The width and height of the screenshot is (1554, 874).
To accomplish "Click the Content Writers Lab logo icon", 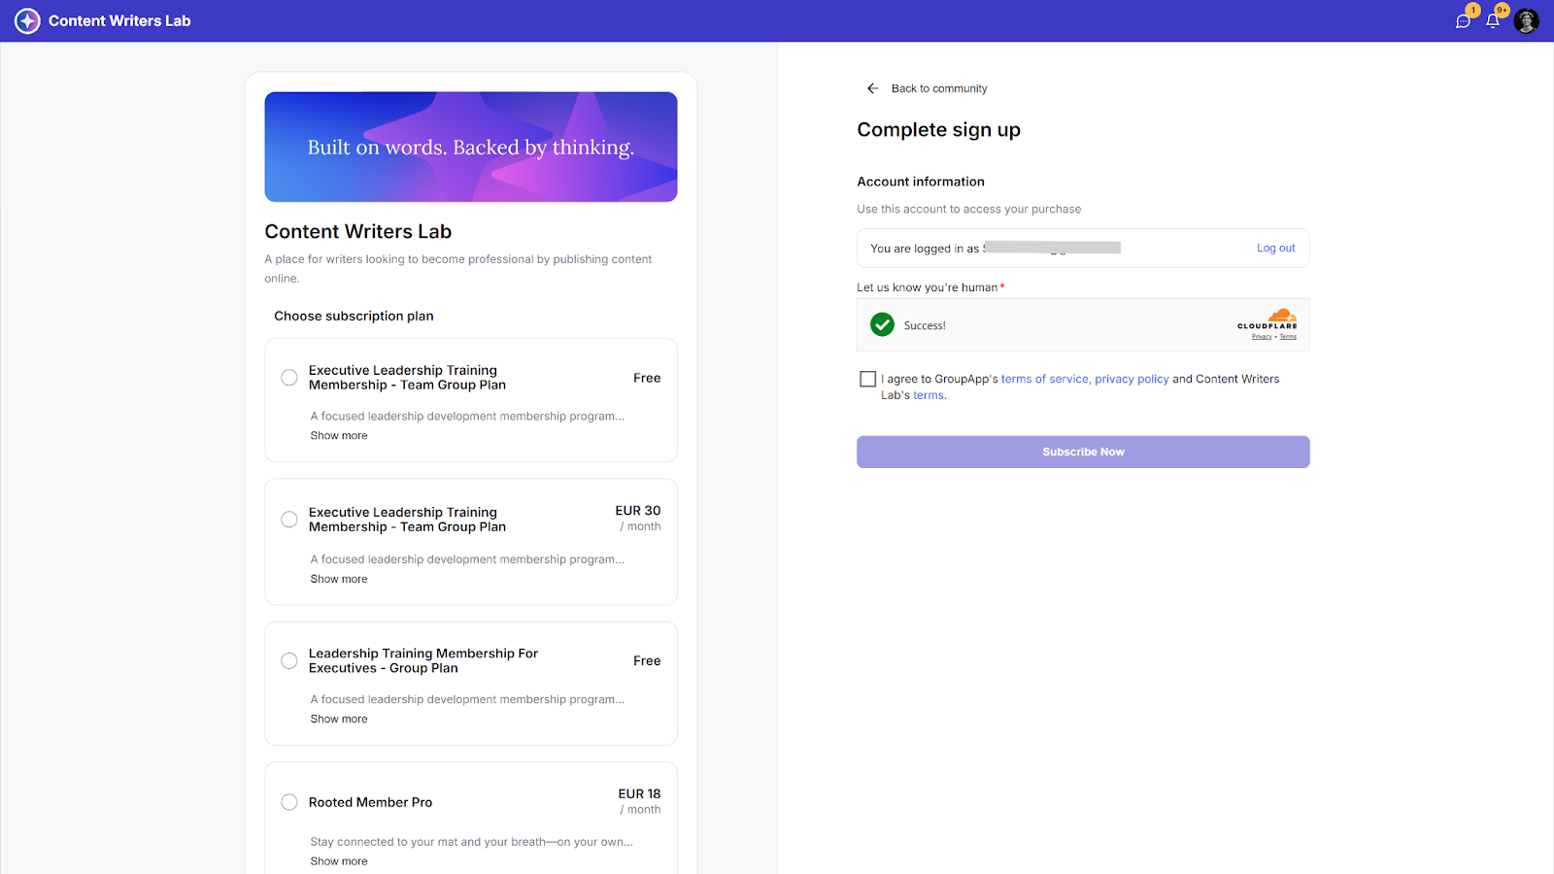I will [x=27, y=20].
